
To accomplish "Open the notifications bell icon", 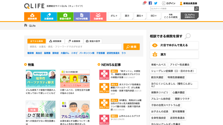I will coord(144,3).
